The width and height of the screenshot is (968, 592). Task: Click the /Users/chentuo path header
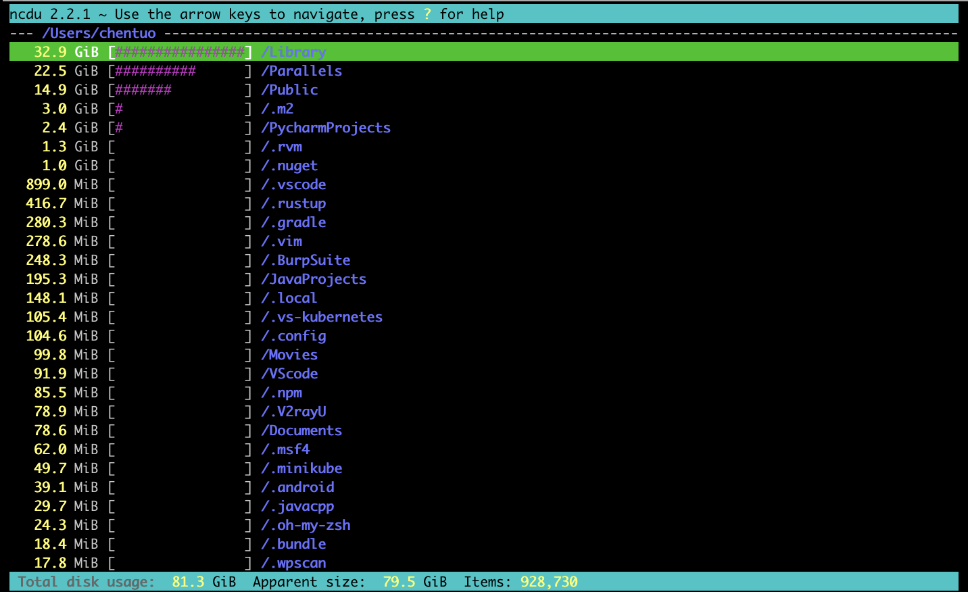pyautogui.click(x=99, y=33)
